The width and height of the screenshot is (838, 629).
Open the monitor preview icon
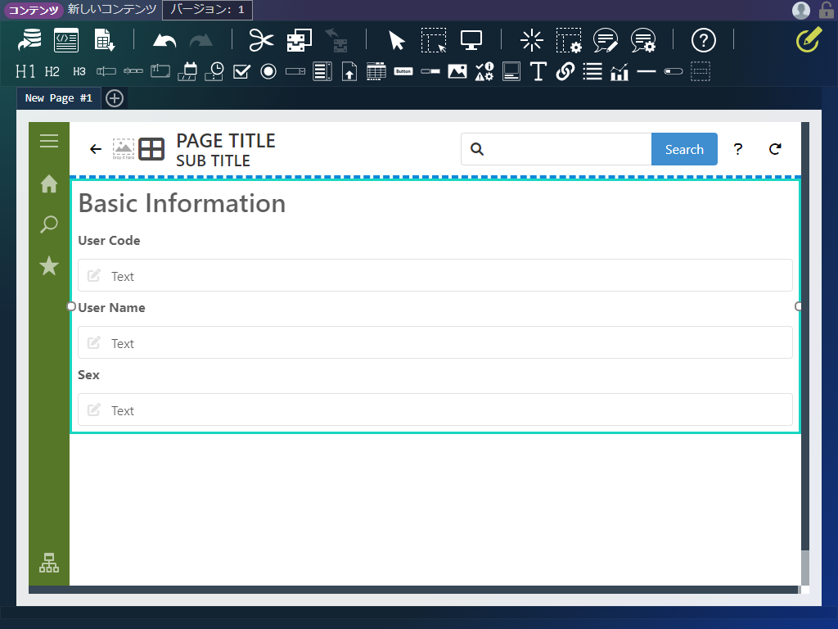(x=471, y=40)
